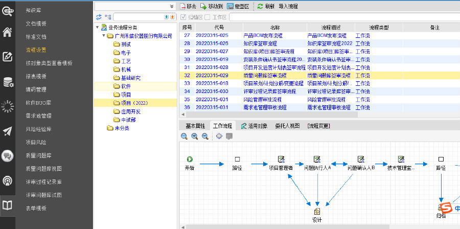Toggle the 归档区 checkbox
This screenshot has width=460, height=229.
point(183,17)
